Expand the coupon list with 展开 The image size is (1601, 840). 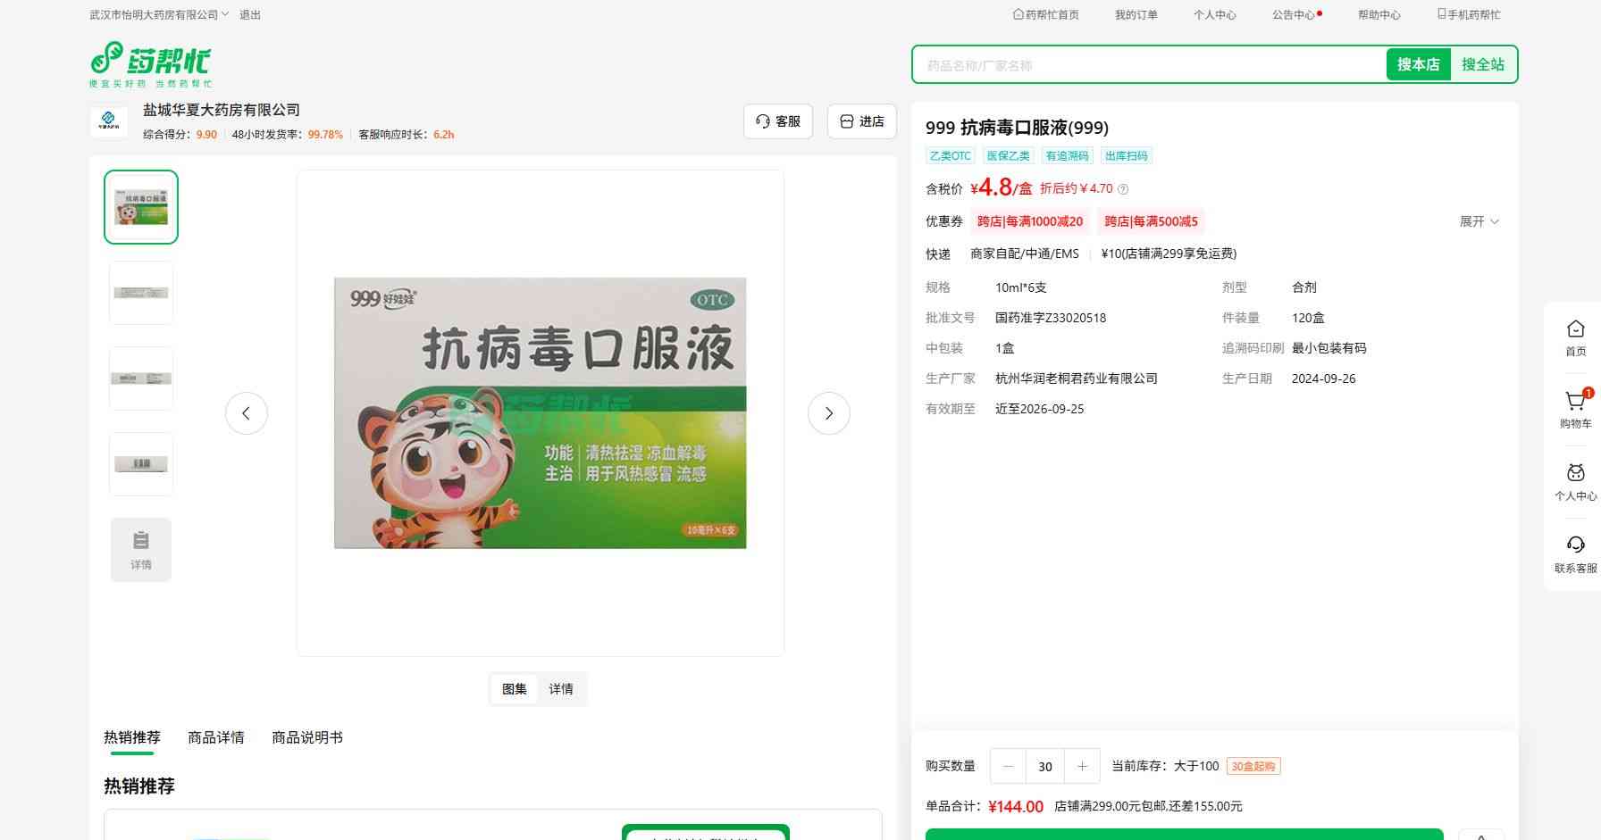tap(1479, 221)
